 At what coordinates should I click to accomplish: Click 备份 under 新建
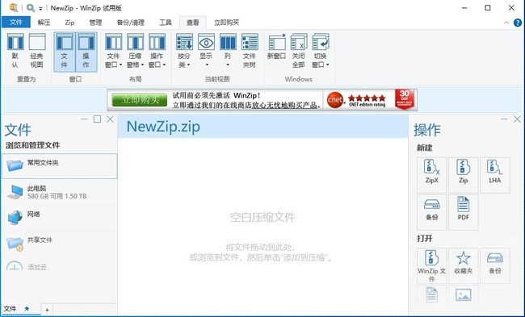coord(432,212)
